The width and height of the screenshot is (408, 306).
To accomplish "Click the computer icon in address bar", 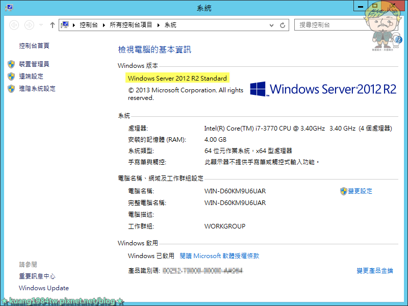I will 65,25.
